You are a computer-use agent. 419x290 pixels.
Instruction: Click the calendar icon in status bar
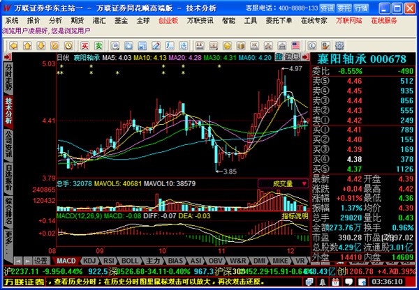point(336,282)
